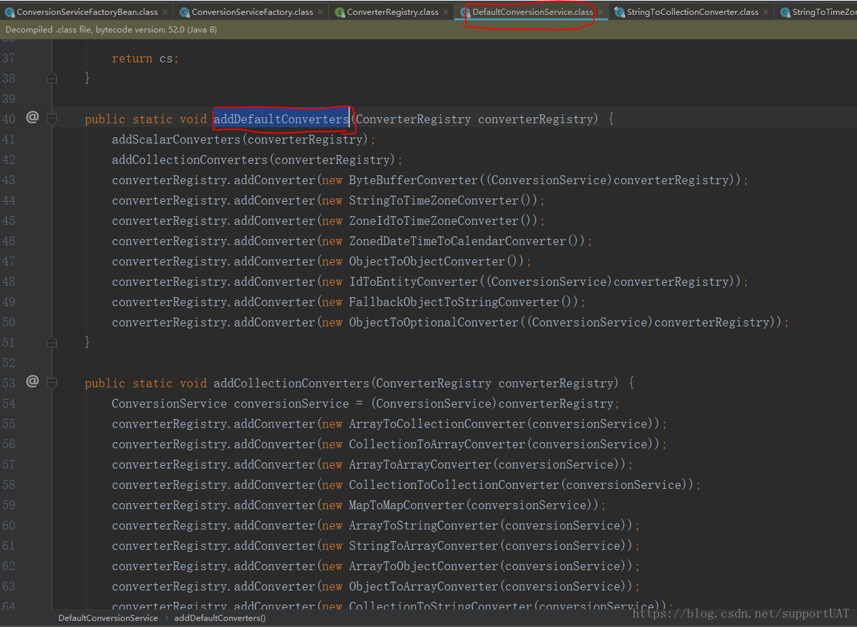
Task: Click line number 62 in the gutter
Action: click(9, 566)
